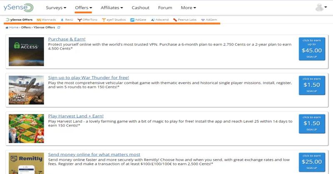
Task: Click the ySense logo
Action: 17,7
